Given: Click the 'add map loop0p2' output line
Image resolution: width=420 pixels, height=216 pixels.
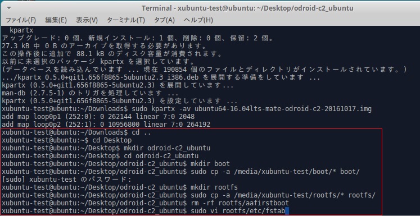Looking at the screenshot, I should (x=106, y=125).
